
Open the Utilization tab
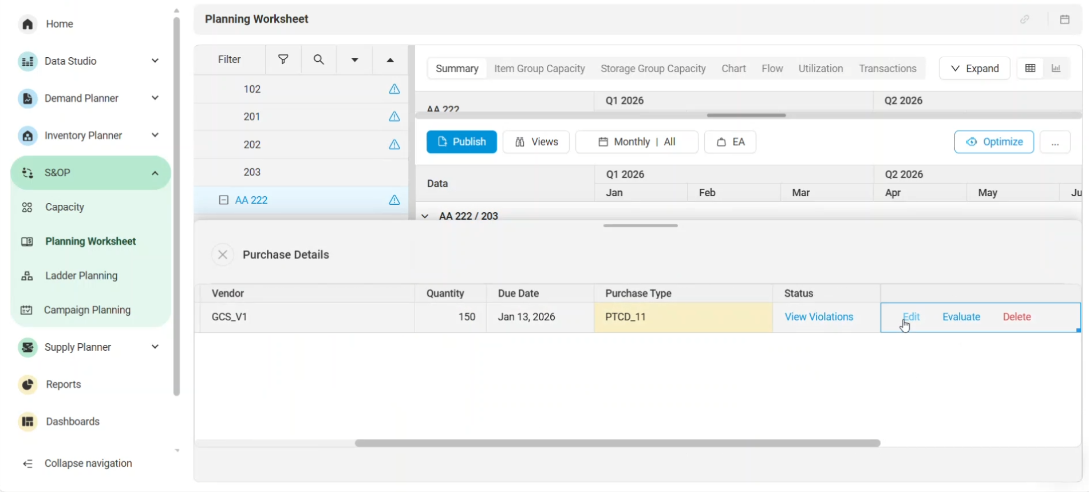coord(820,69)
